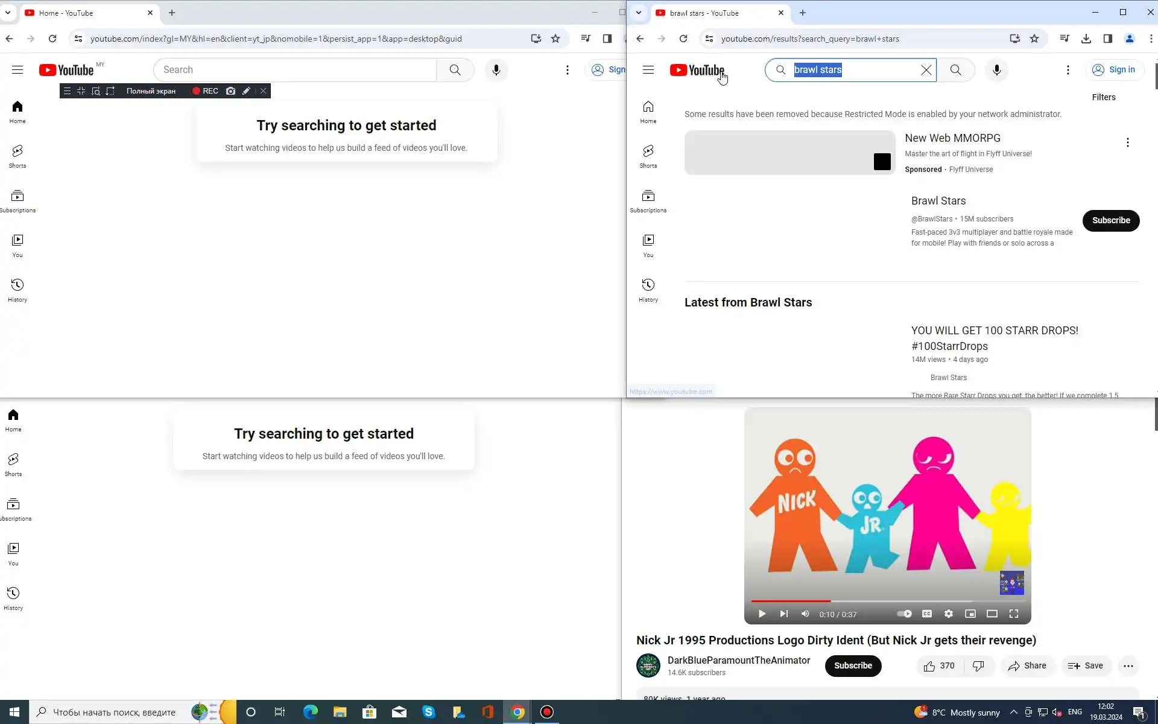Open the Filters option in search results
The height and width of the screenshot is (724, 1158).
coord(1103,97)
